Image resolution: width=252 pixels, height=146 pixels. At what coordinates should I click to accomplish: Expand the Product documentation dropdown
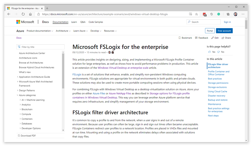pos(40,31)
